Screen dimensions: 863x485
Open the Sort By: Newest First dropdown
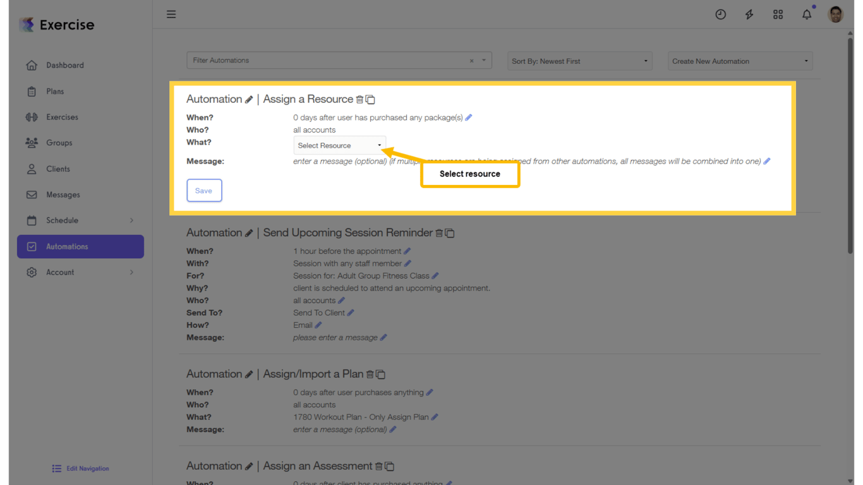click(x=579, y=61)
